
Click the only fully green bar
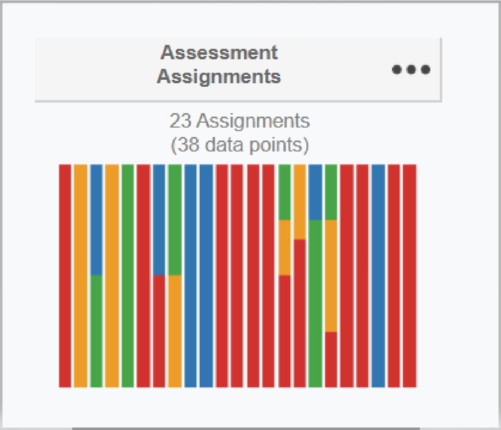tap(127, 276)
